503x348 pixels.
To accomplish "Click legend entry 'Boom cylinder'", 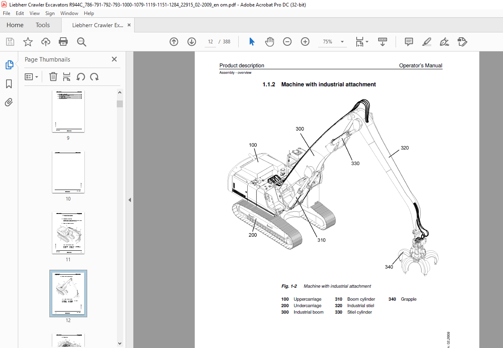I will [x=361, y=299].
